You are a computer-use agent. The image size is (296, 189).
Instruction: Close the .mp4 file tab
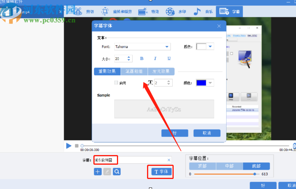[x=61, y=12]
